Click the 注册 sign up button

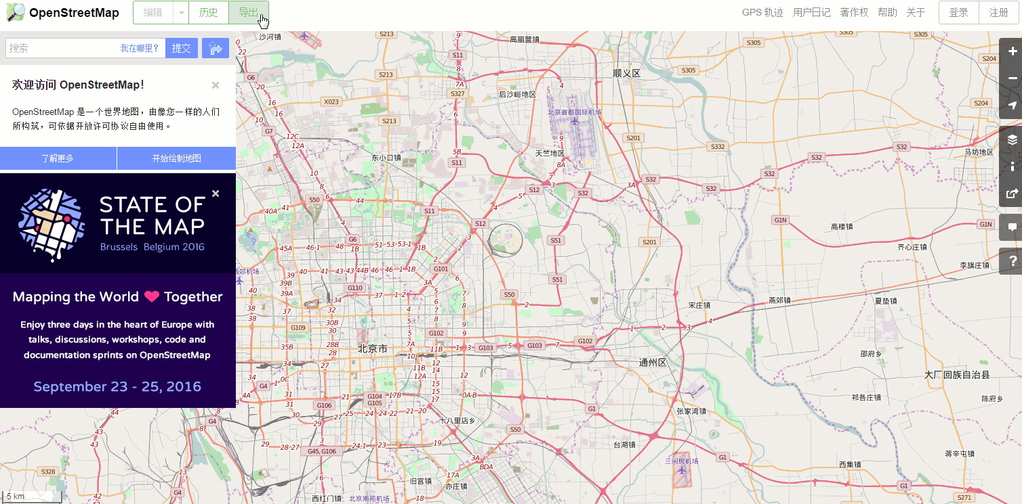[999, 12]
